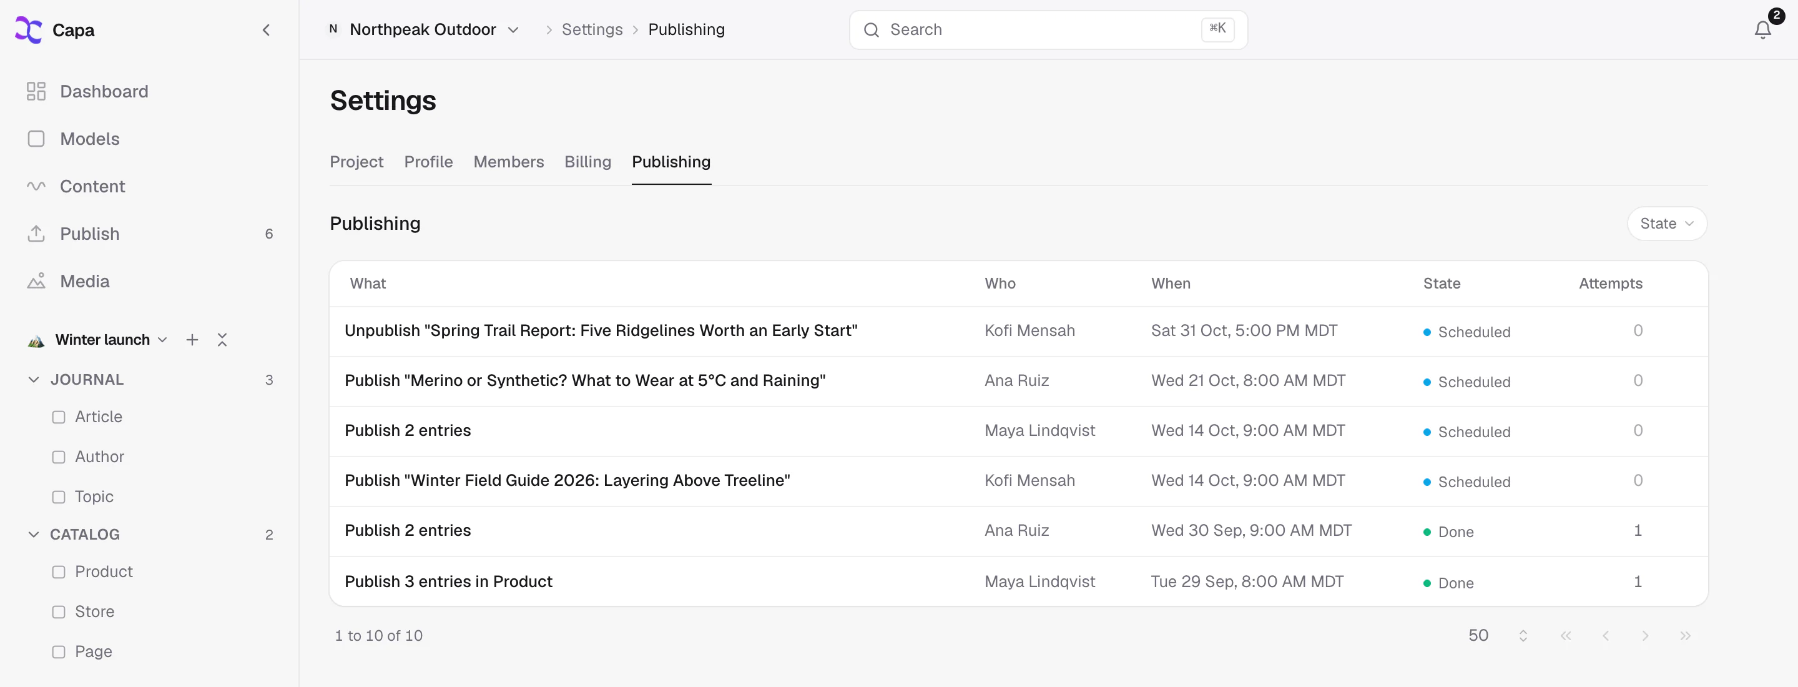Open the notifications bell
Viewport: 1798px width, 687px height.
pos(1762,29)
